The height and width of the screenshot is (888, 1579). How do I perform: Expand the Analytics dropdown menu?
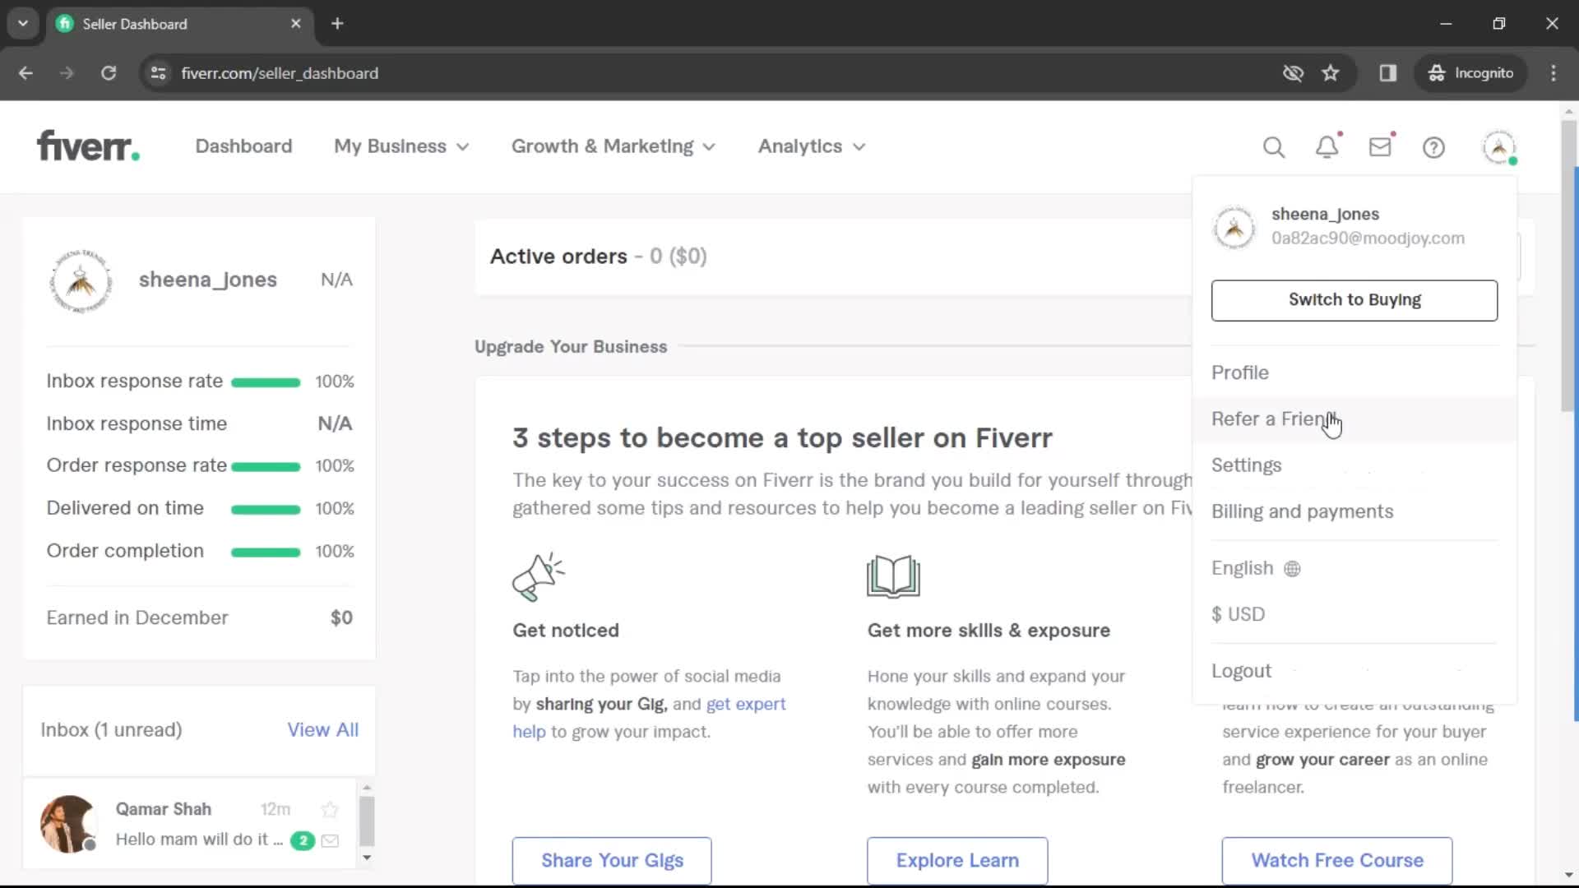coord(811,146)
